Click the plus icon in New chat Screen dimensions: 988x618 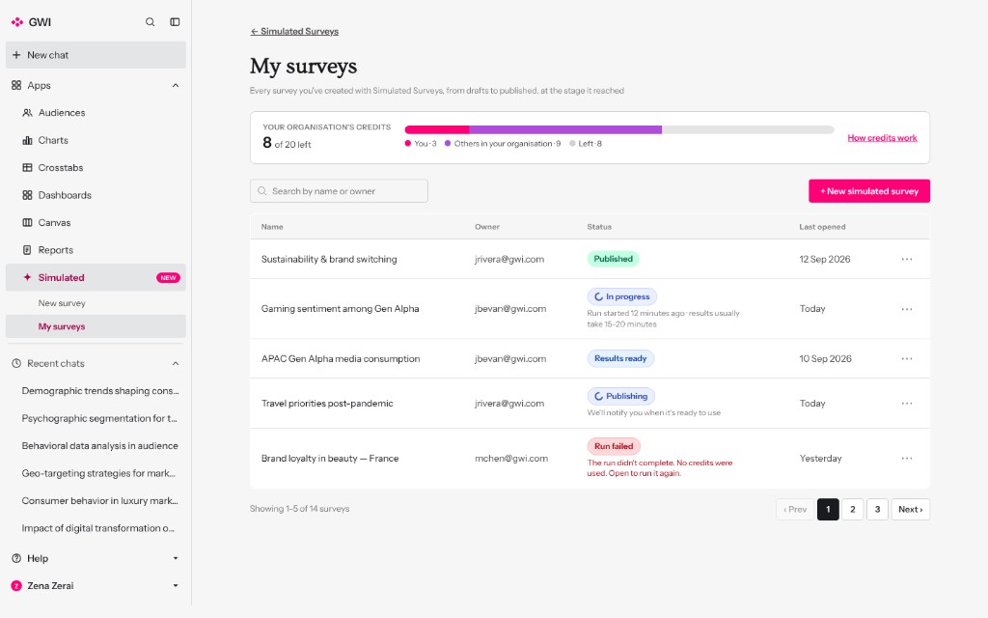click(16, 55)
